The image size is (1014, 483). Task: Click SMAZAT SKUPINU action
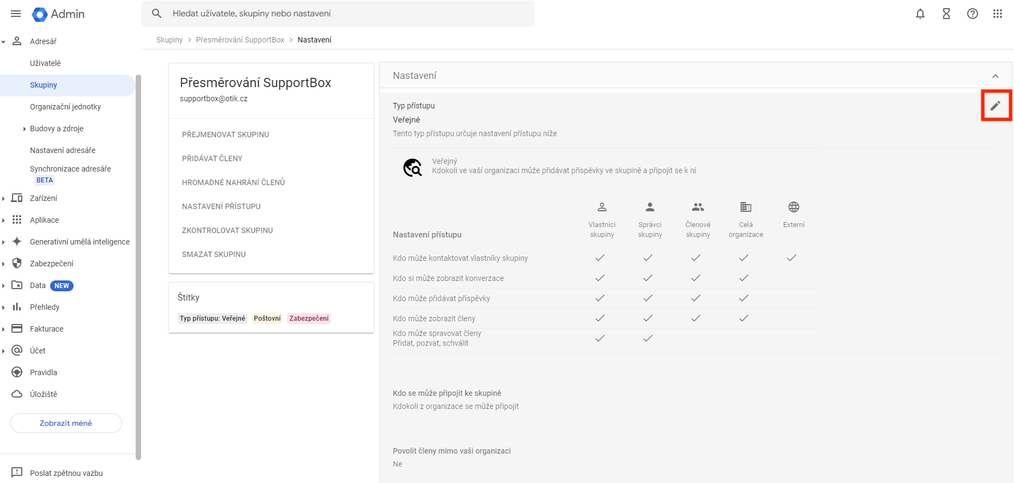214,254
